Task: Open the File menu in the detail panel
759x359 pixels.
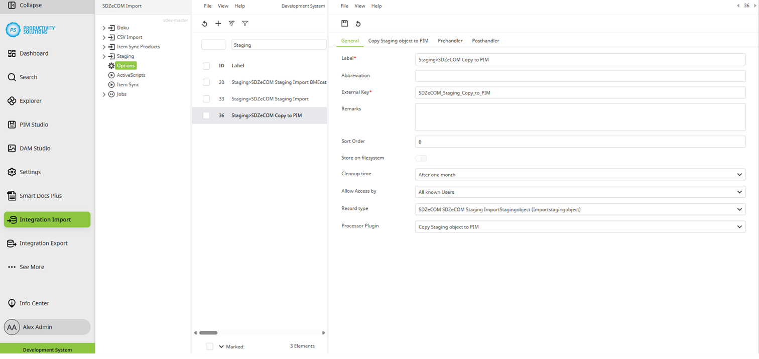Action: click(x=344, y=6)
